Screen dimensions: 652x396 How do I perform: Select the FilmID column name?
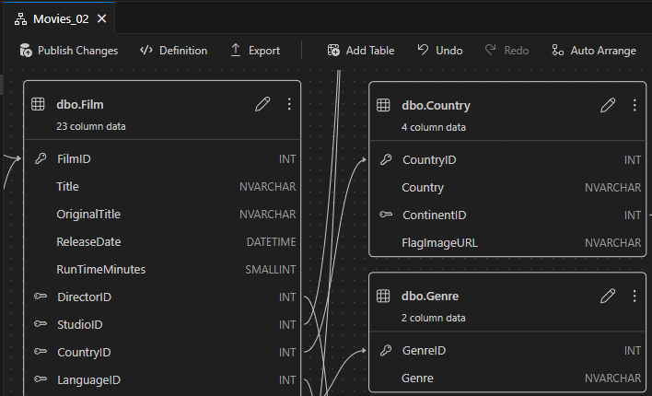(x=74, y=159)
